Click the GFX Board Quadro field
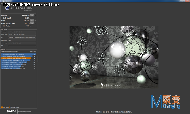This screenshot has width=190, height=114. (22, 43)
